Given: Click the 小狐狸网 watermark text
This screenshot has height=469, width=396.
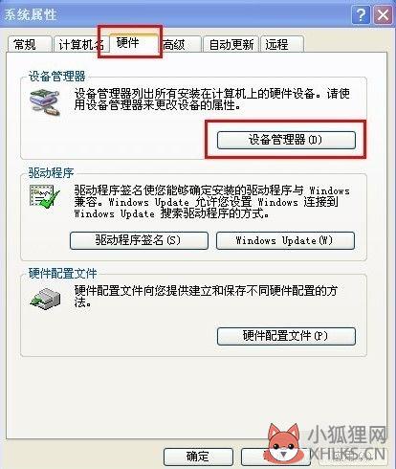Looking at the screenshot, I should click(347, 435).
